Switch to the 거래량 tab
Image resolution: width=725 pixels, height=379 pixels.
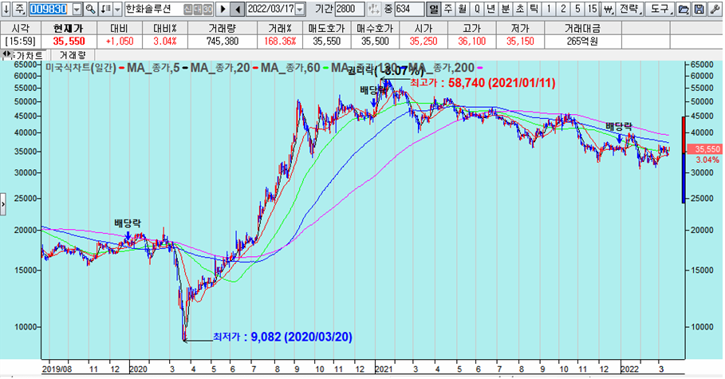73,55
